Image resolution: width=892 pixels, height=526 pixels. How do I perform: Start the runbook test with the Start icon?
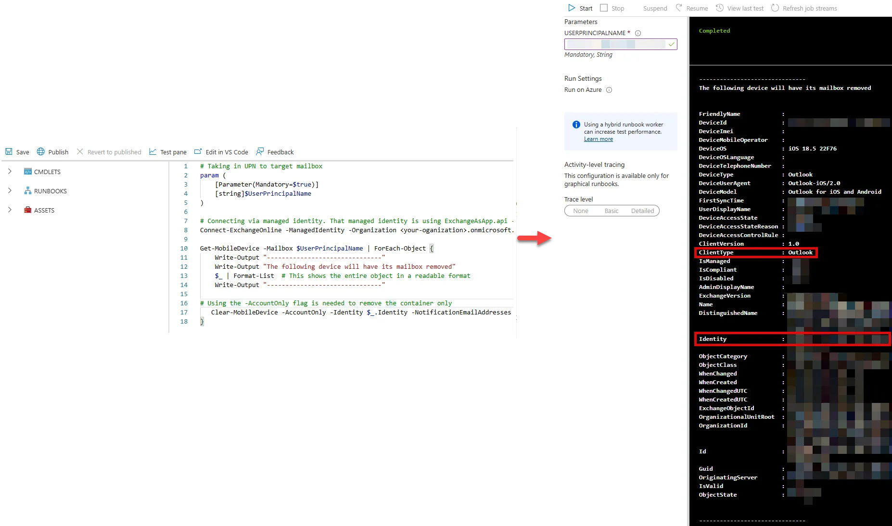[x=572, y=8]
